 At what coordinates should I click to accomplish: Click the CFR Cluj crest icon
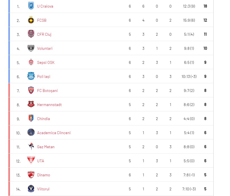[x=31, y=34]
